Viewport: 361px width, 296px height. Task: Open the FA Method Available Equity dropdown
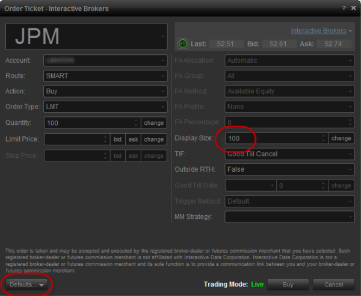click(289, 92)
